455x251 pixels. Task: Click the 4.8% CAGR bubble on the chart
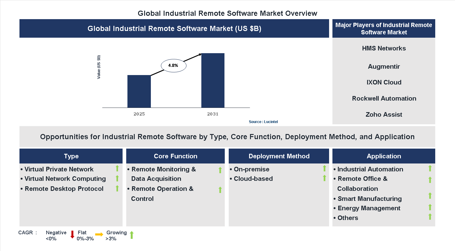173,65
